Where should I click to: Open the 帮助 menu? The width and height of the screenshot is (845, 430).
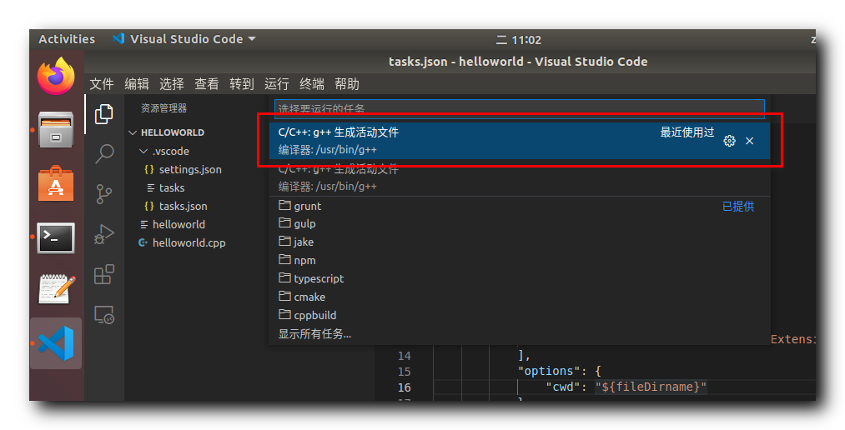(x=346, y=84)
